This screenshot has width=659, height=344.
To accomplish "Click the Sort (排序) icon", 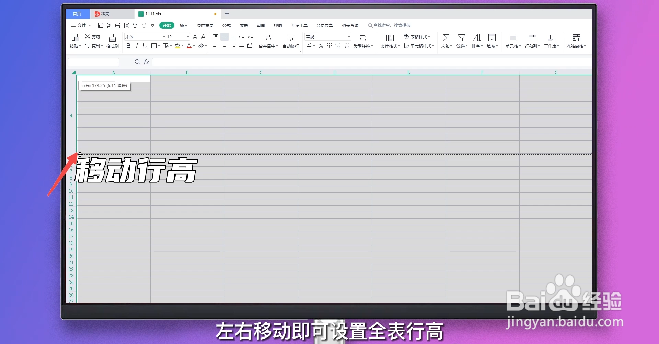I will click(x=477, y=38).
